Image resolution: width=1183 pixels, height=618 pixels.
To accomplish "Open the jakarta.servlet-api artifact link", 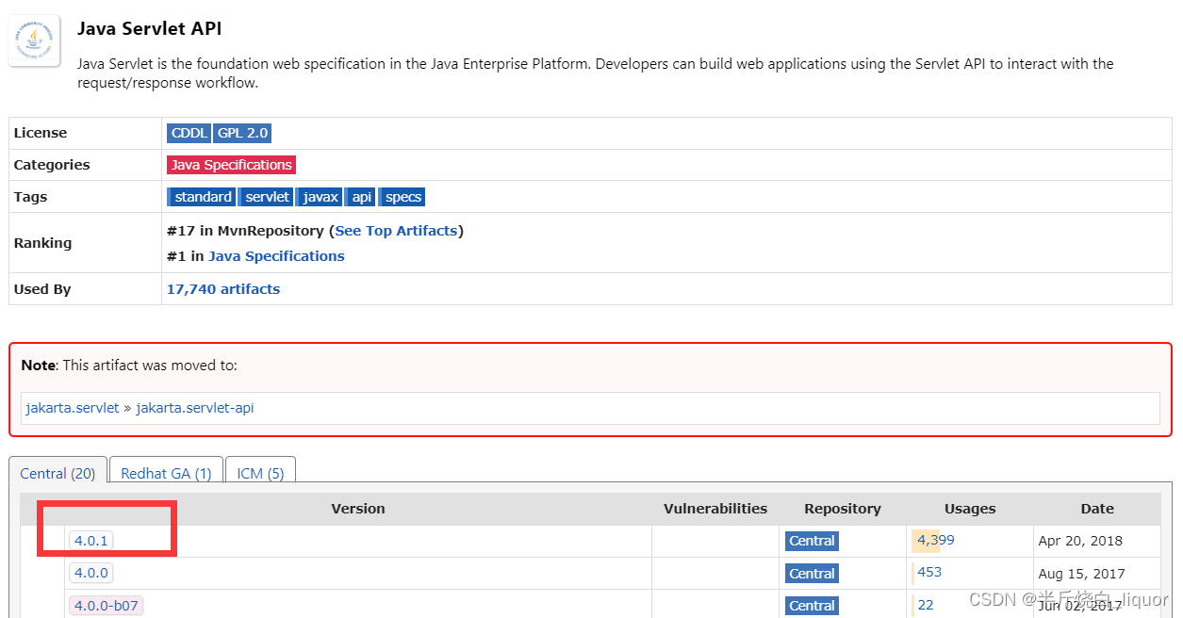I will pyautogui.click(x=194, y=408).
